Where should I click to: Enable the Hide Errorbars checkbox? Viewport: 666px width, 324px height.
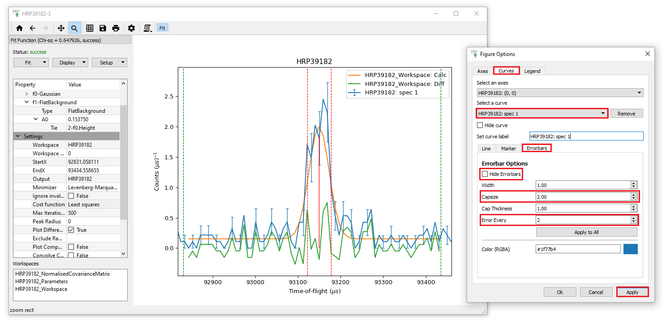[485, 174]
